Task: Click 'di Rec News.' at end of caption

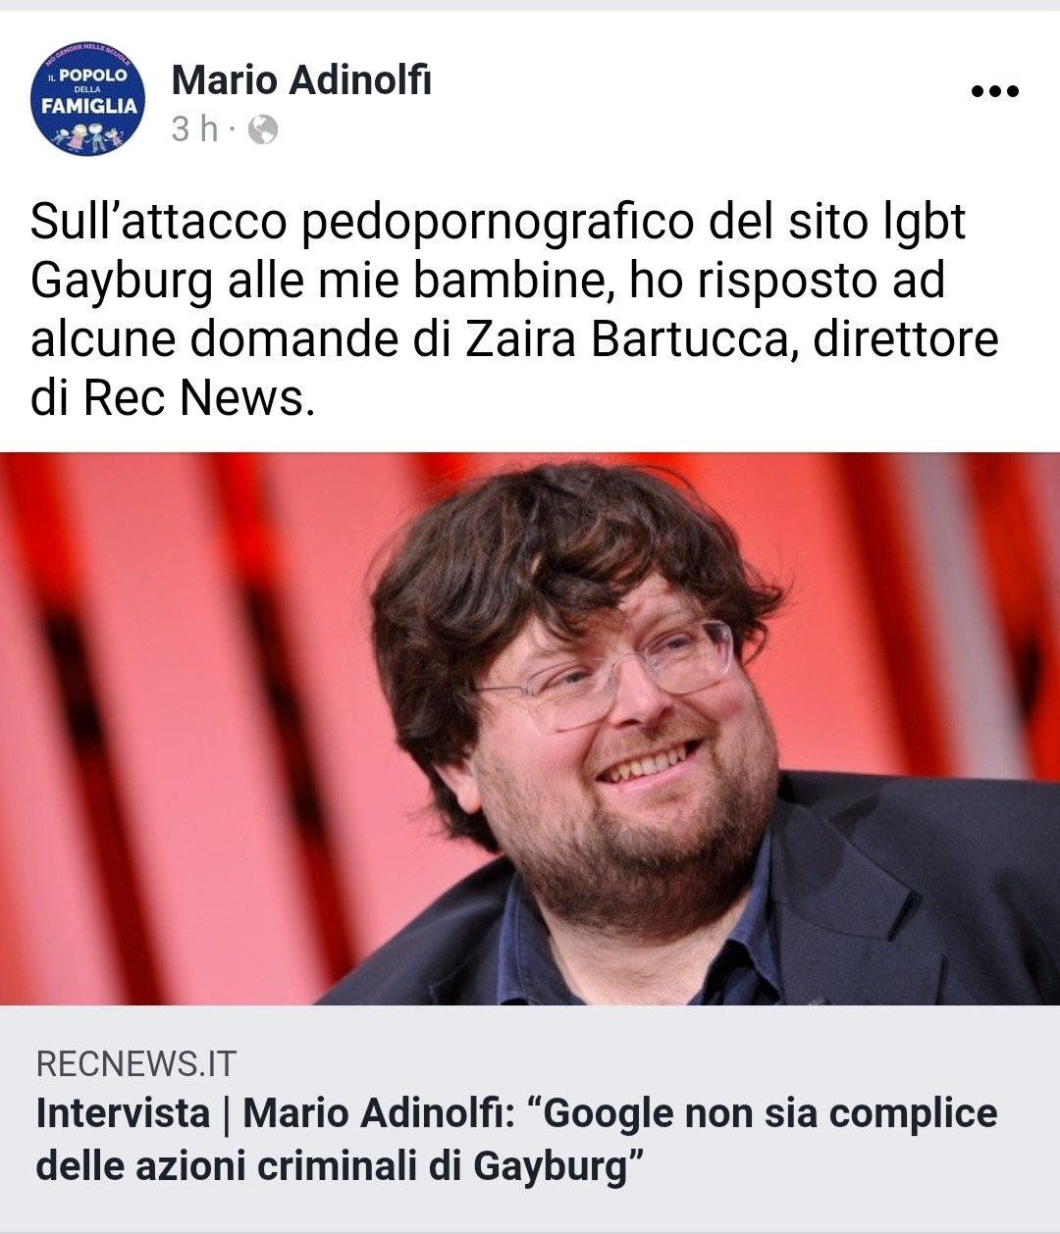Action: (173, 398)
